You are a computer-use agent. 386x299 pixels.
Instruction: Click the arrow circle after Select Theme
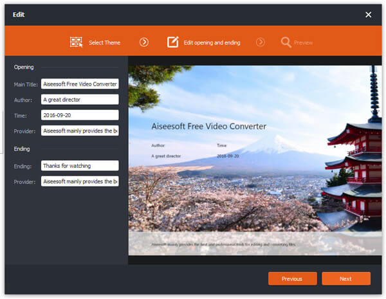pyautogui.click(x=144, y=42)
